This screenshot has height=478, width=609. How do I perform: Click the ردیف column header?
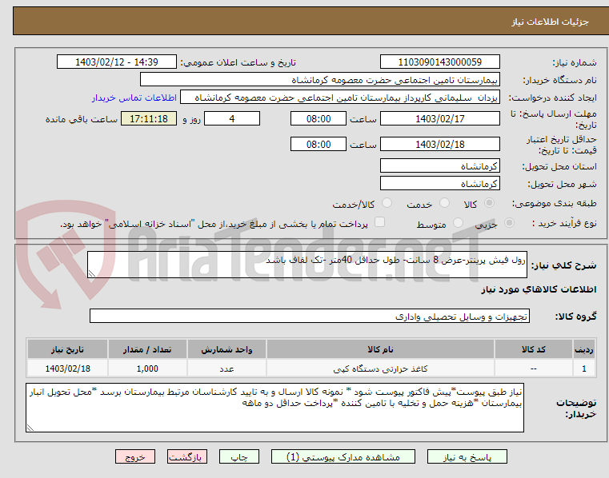584,349
